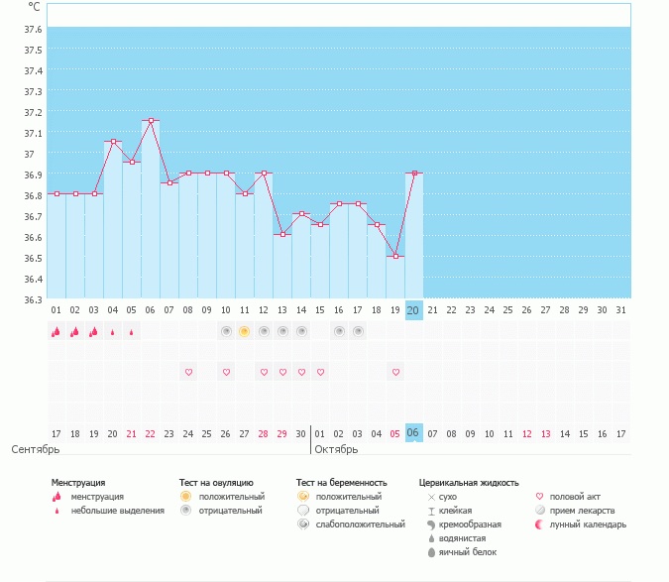Select the positive ovulation test icon on day 11

click(x=245, y=331)
